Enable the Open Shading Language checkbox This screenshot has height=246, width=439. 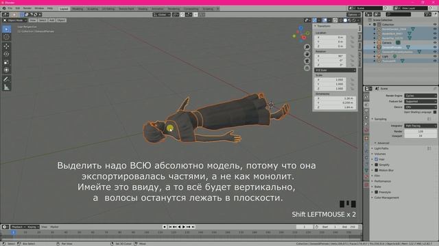[435, 112]
